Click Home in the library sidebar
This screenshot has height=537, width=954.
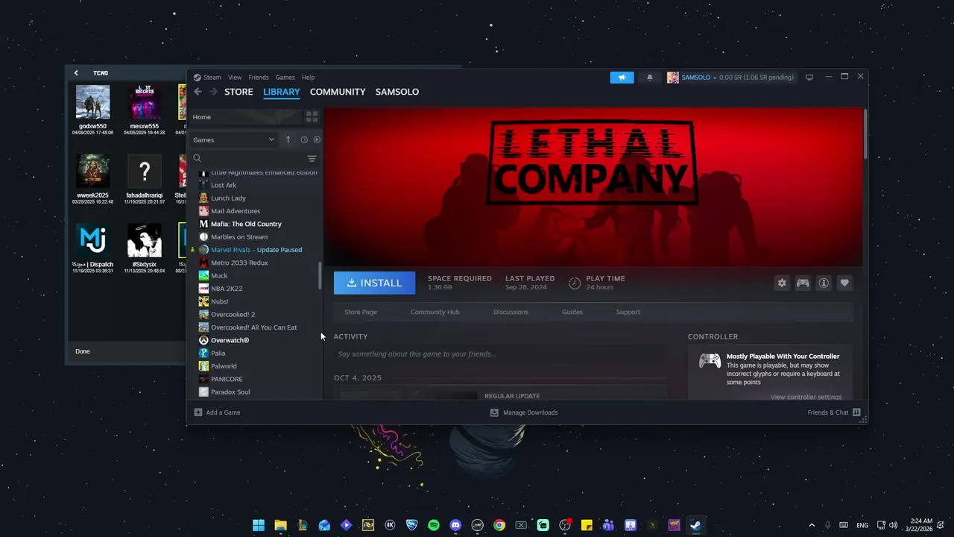click(245, 117)
